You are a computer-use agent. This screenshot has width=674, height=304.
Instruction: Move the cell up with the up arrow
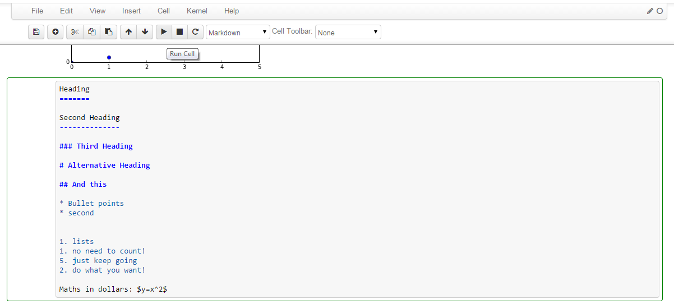[128, 32]
